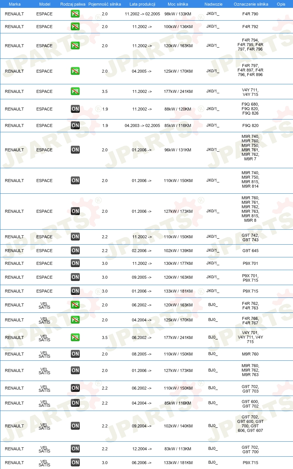Select the G9T 702, G9T 700 engine codes
The image size is (293, 469).
250,449
